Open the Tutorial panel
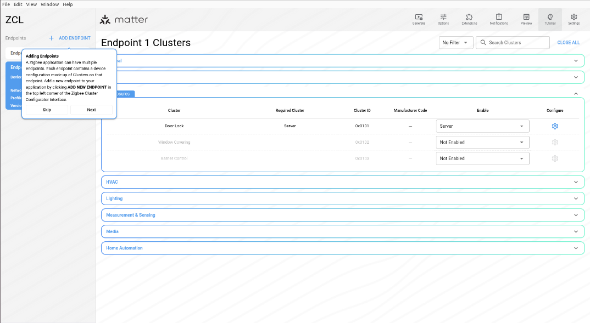 pos(549,19)
